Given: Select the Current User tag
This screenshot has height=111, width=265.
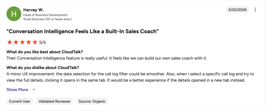Looking at the screenshot, I should coord(20,101).
